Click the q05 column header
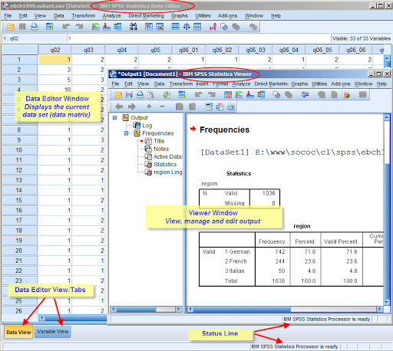 [155, 50]
